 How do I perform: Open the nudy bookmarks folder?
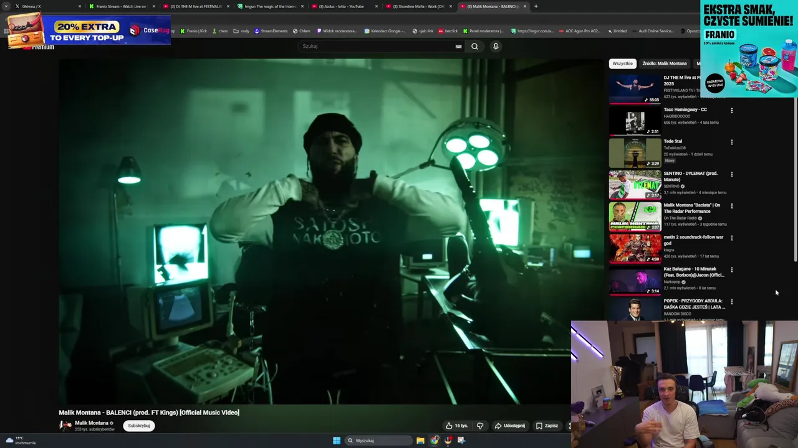[x=242, y=31]
